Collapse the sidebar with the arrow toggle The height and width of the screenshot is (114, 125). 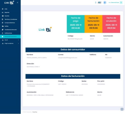18,3
